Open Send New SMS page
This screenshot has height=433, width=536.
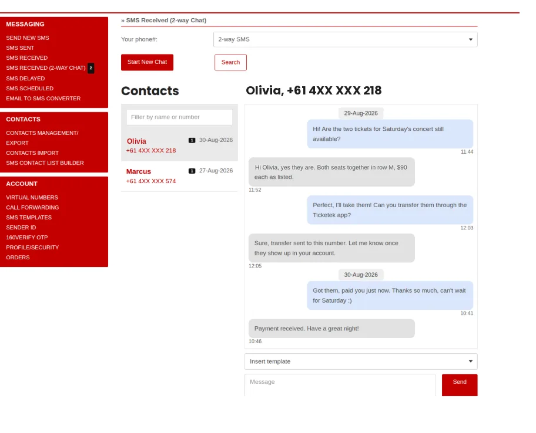click(x=28, y=38)
